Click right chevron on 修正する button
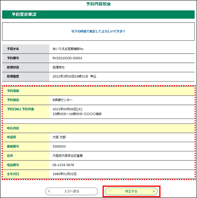197x198 pixels. [x=154, y=191]
